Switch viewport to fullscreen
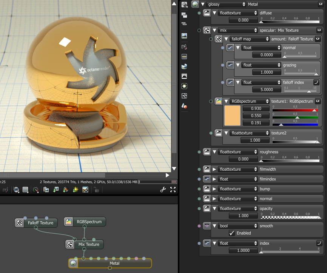327x273 pixels. (x=173, y=190)
